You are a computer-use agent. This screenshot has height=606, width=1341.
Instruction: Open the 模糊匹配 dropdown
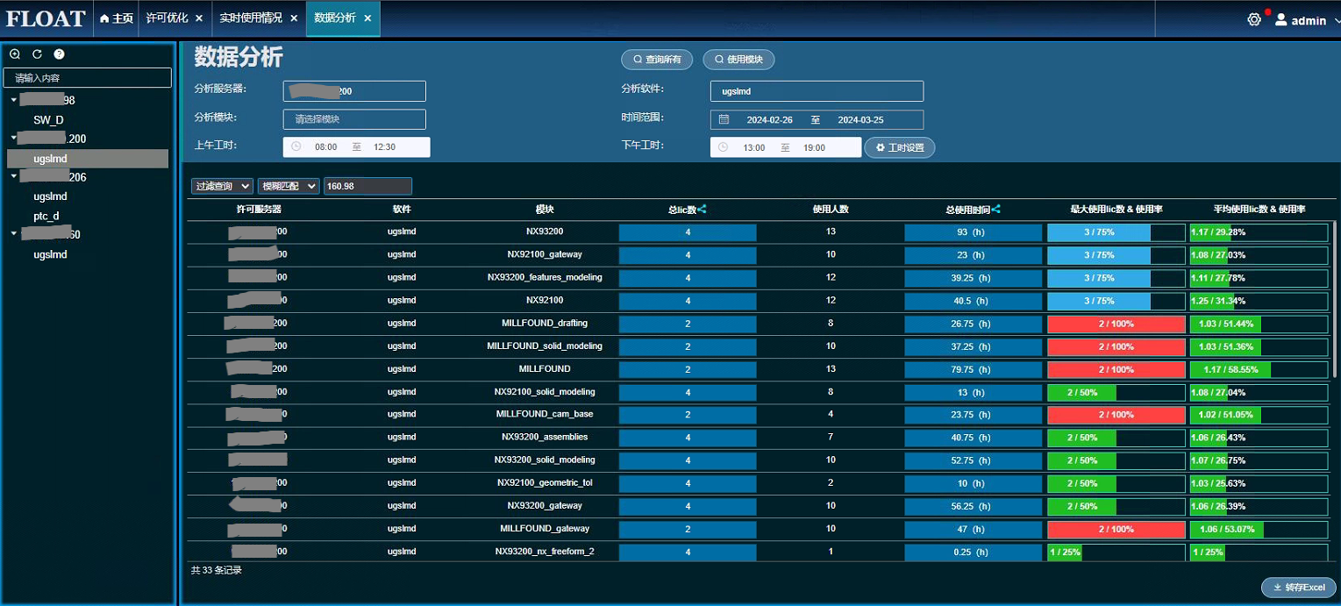click(x=289, y=186)
